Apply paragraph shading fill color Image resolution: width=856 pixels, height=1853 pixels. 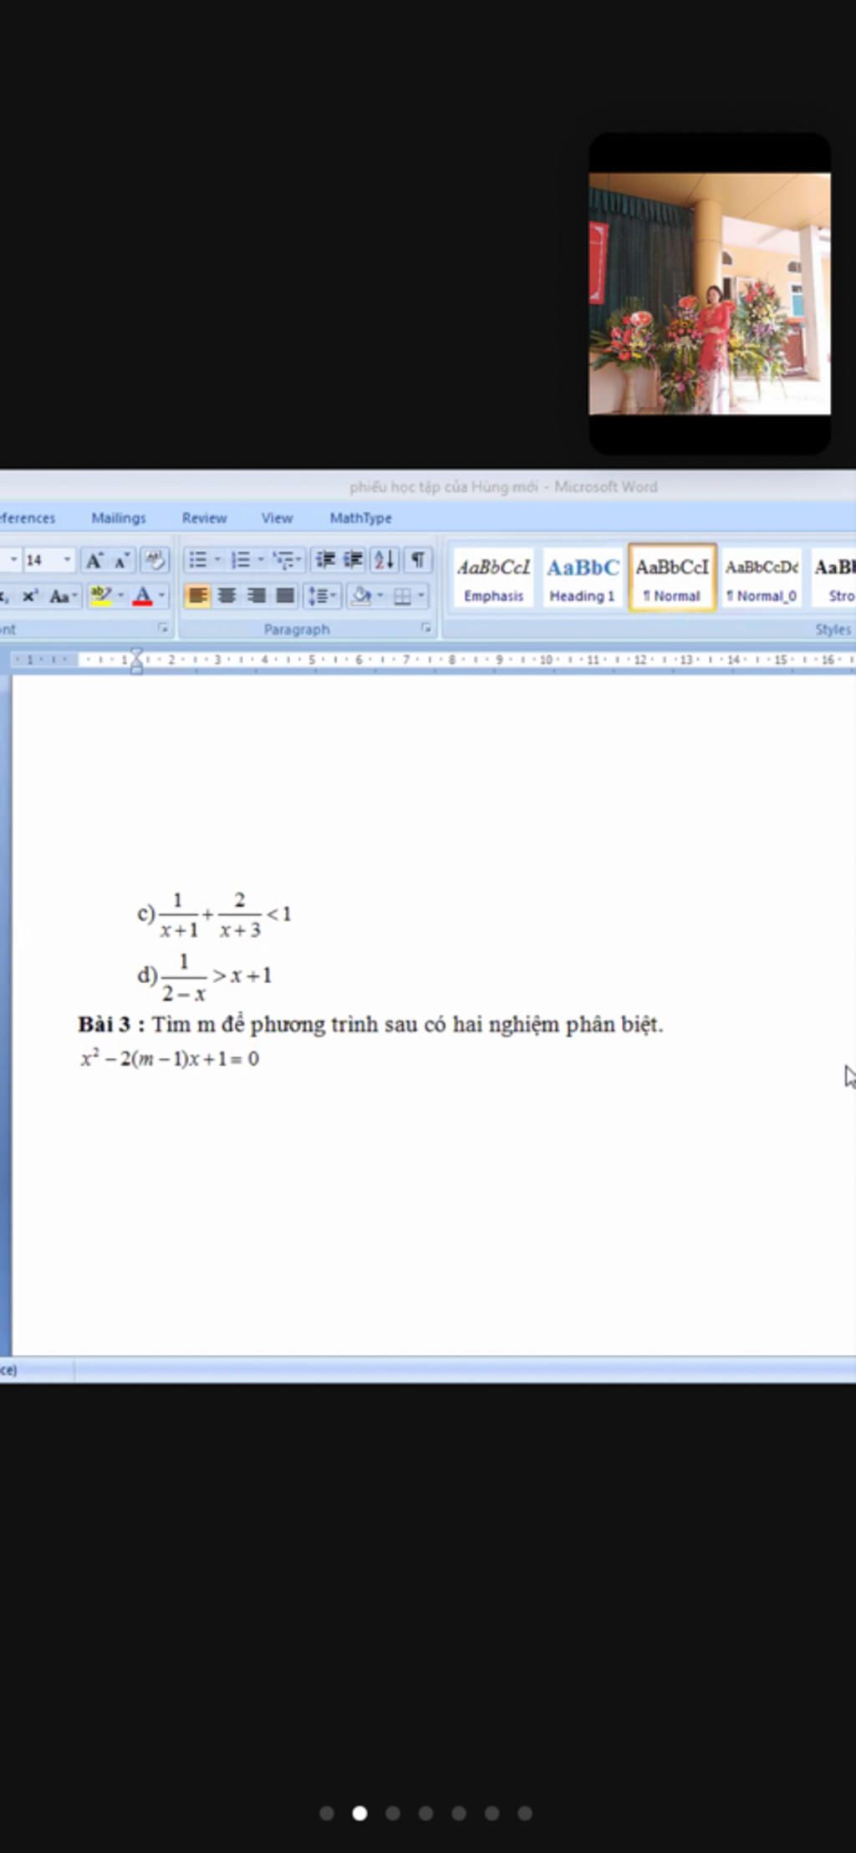coord(361,597)
